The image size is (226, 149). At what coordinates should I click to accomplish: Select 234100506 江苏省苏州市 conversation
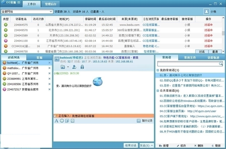tap(27, 84)
